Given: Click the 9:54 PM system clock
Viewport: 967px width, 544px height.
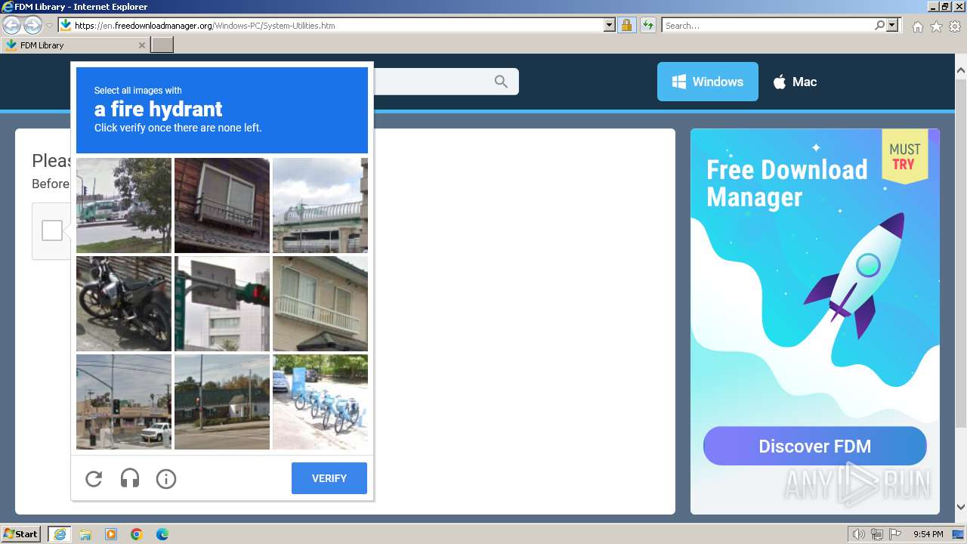Looking at the screenshot, I should tap(928, 534).
